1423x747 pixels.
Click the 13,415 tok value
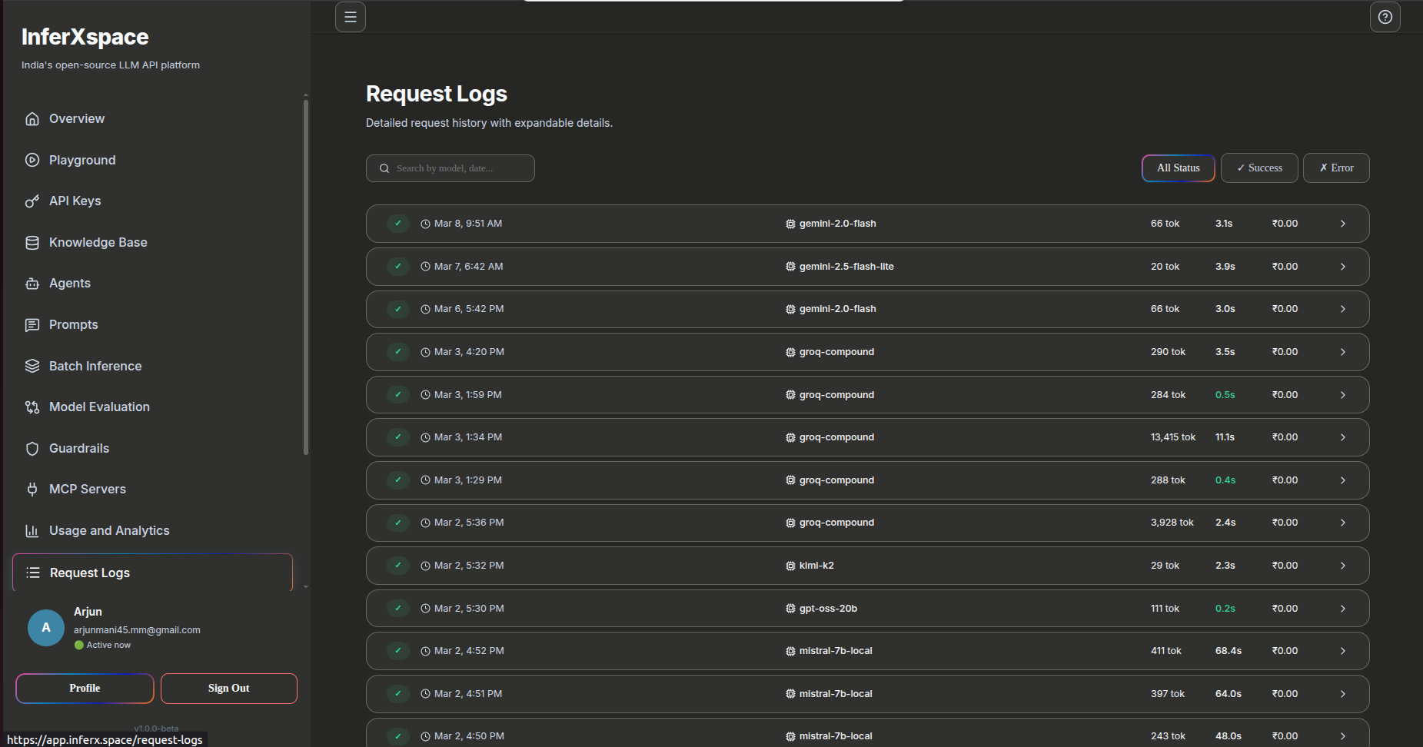tap(1173, 437)
